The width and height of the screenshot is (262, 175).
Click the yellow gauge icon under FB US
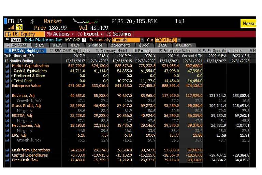coord(19,27)
